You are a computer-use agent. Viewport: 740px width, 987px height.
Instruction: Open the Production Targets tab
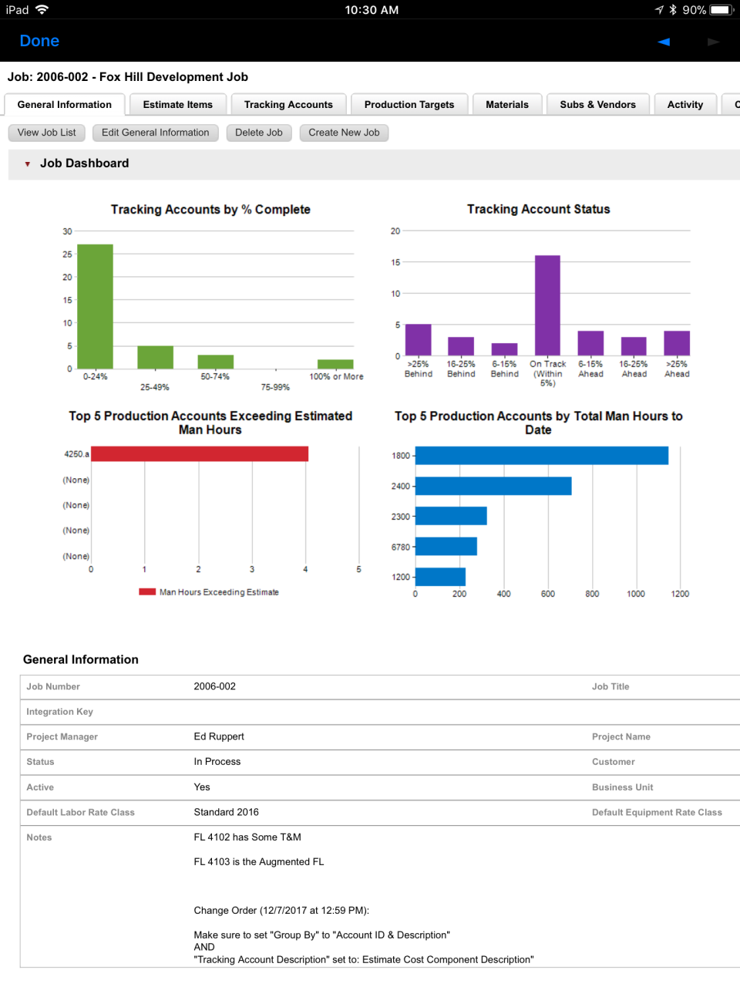point(409,104)
